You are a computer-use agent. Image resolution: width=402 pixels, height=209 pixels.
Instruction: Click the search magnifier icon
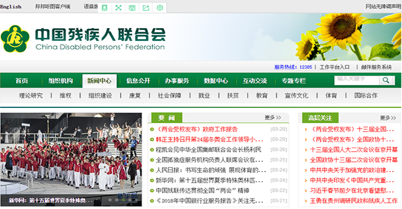click(386, 80)
